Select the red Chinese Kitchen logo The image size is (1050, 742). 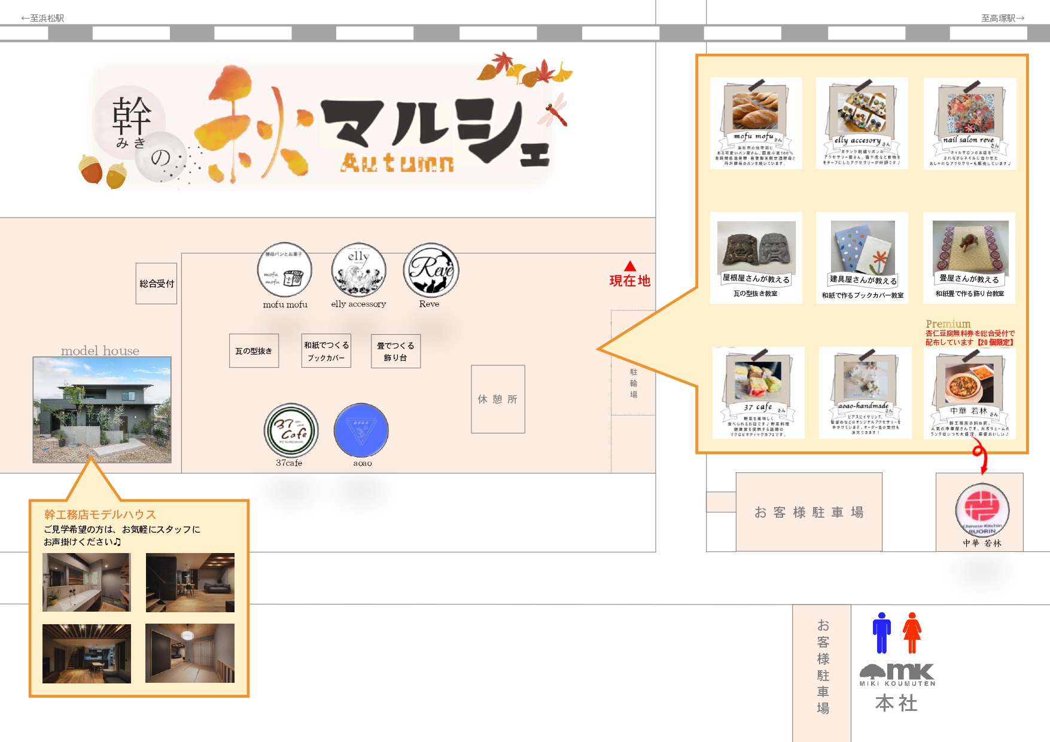pos(982,510)
